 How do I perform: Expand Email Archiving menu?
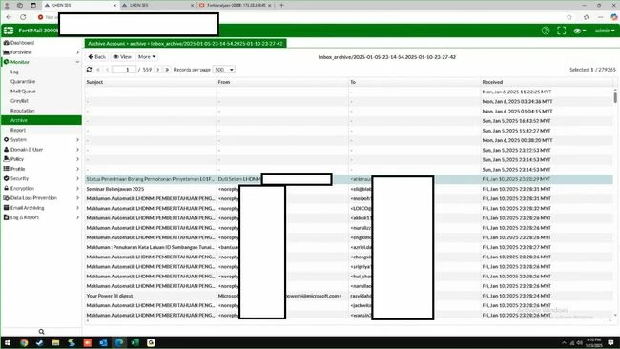(41, 208)
